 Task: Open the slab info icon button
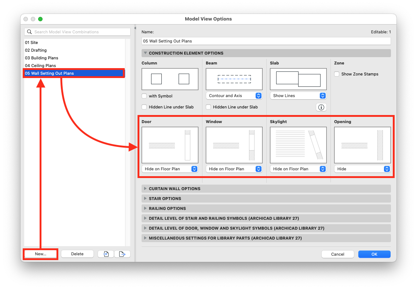coord(321,107)
